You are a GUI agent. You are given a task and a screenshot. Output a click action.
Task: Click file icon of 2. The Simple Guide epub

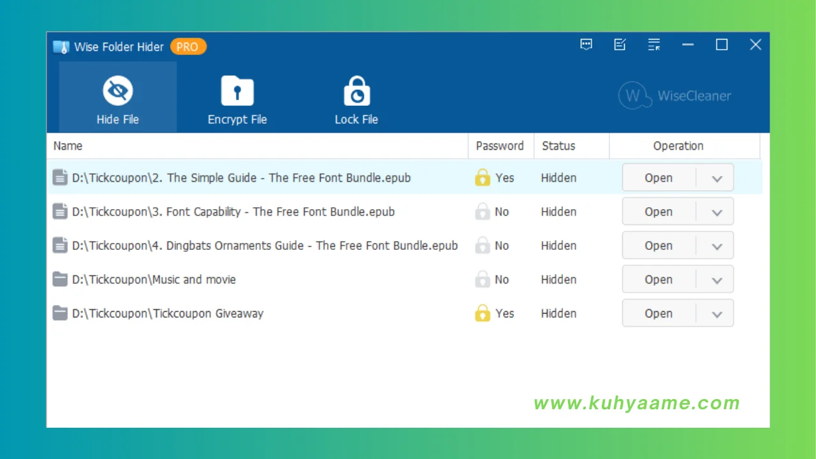tap(60, 178)
